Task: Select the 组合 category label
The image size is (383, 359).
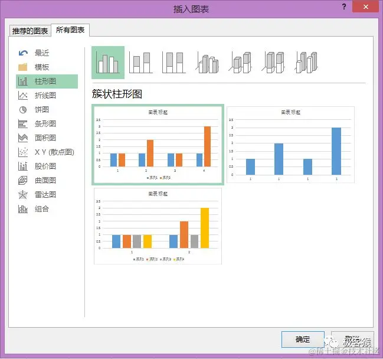Action: click(42, 208)
